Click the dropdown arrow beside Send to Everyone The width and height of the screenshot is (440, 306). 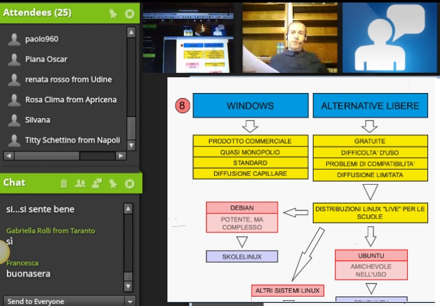130,302
